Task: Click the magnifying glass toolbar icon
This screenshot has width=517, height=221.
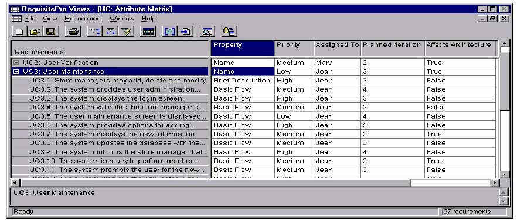Action: click(x=208, y=32)
